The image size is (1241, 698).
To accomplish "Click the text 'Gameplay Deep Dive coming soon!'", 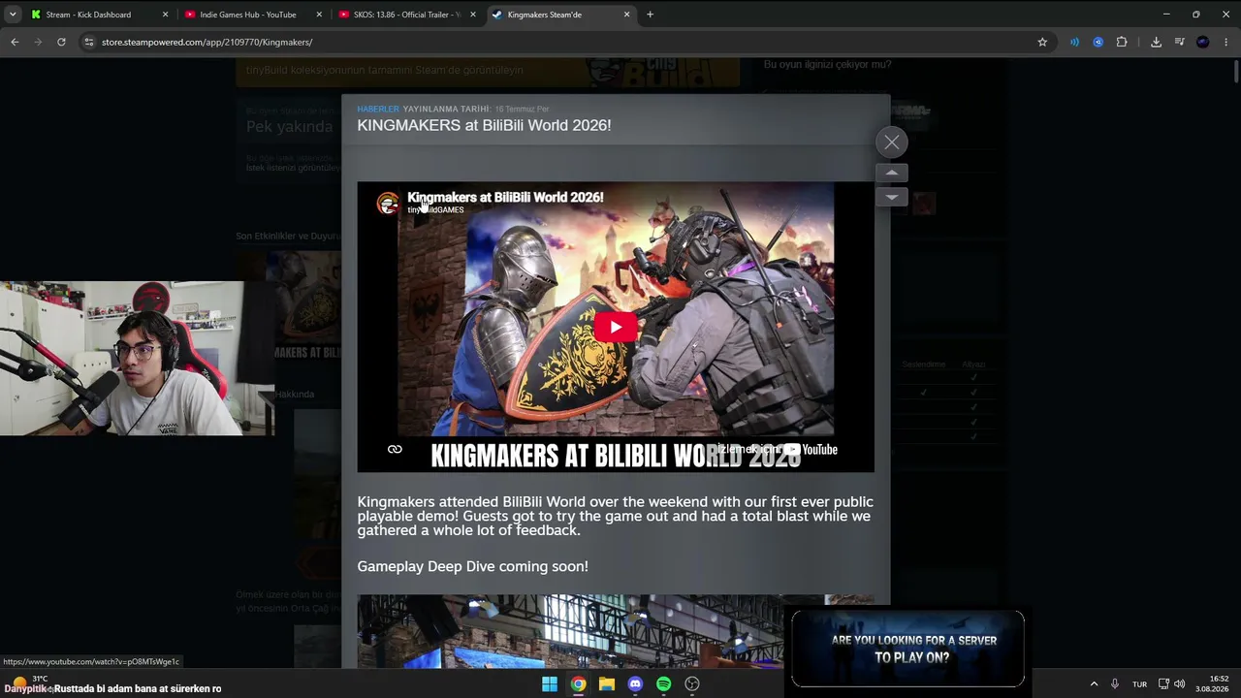I will [x=472, y=566].
